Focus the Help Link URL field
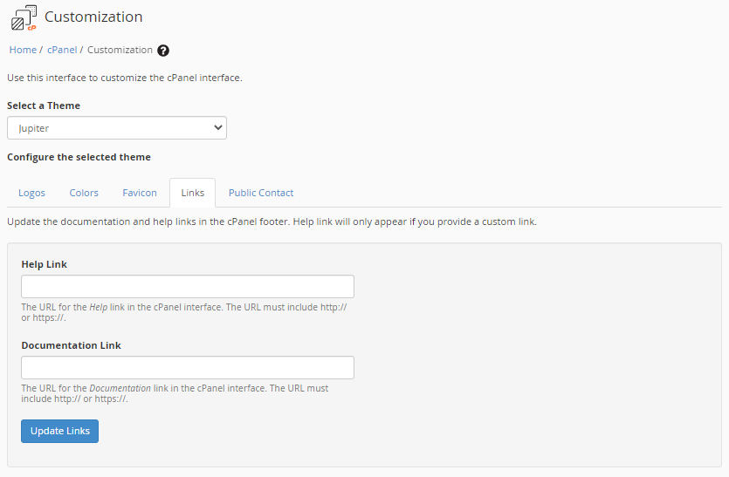The width and height of the screenshot is (729, 477). tap(188, 287)
